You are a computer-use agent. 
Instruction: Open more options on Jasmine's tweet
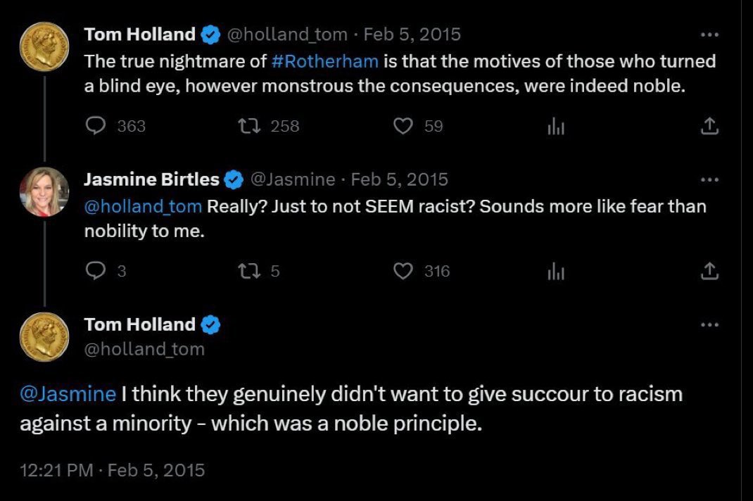710,179
